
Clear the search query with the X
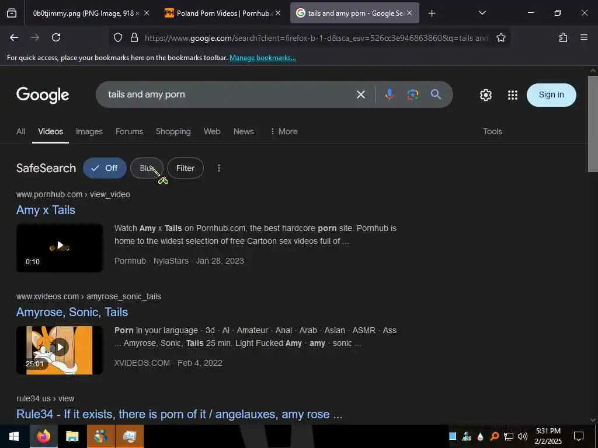click(360, 94)
